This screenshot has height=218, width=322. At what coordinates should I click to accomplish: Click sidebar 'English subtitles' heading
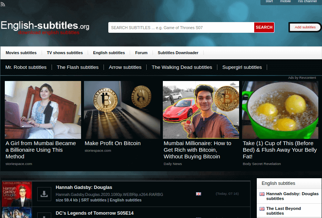click(x=278, y=183)
